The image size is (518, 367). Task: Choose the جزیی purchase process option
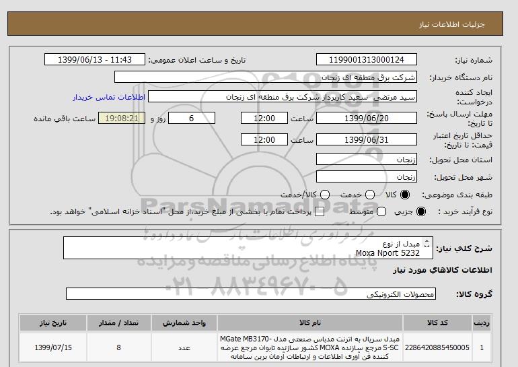point(421,211)
